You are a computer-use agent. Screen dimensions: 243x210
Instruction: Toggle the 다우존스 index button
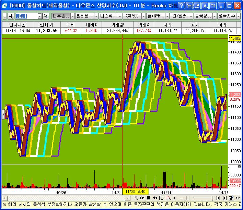61,16
